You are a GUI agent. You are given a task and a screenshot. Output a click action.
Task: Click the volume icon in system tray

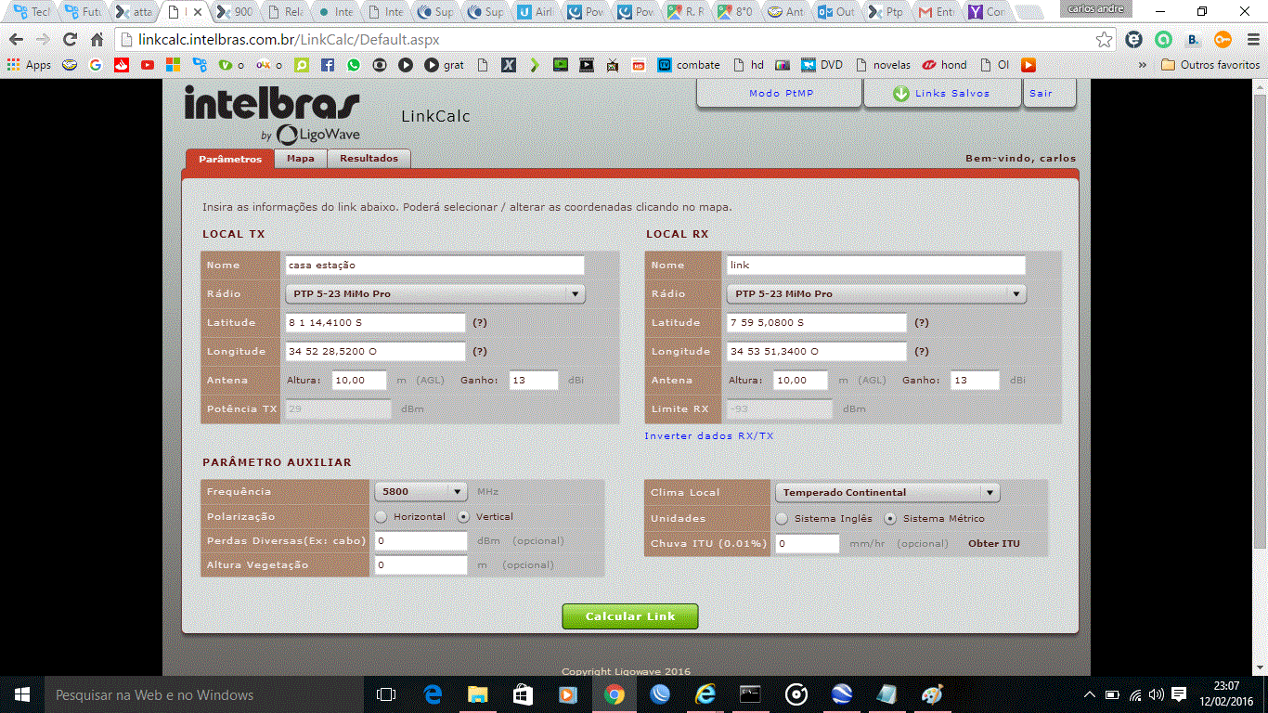click(x=1156, y=694)
